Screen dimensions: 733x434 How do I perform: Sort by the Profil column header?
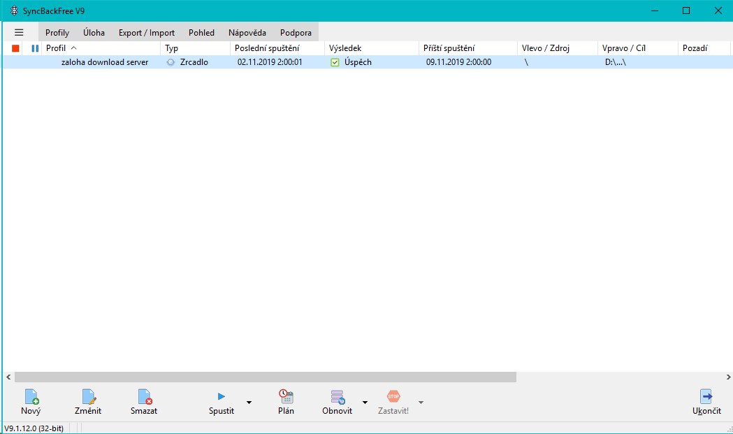pos(101,48)
